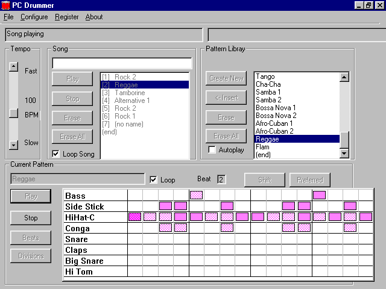This screenshot has height=289, width=386.
Task: Click the first HiHat-C beat cell
Action: coord(135,217)
